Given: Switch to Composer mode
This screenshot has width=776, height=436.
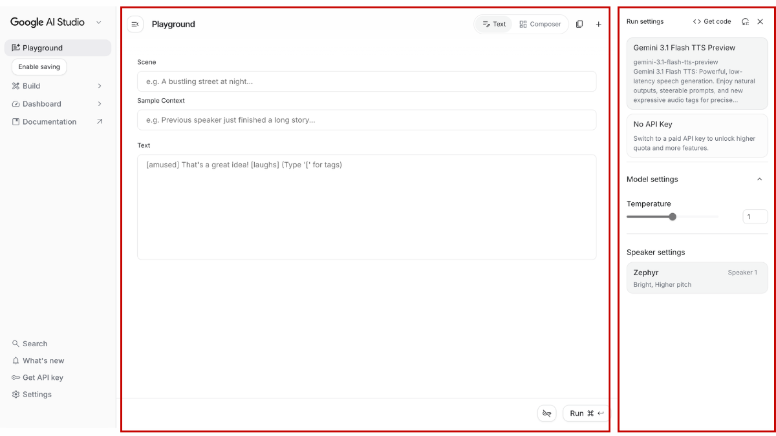Looking at the screenshot, I should point(541,25).
